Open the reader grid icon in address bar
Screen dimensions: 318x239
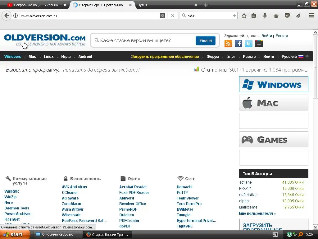point(162,16)
